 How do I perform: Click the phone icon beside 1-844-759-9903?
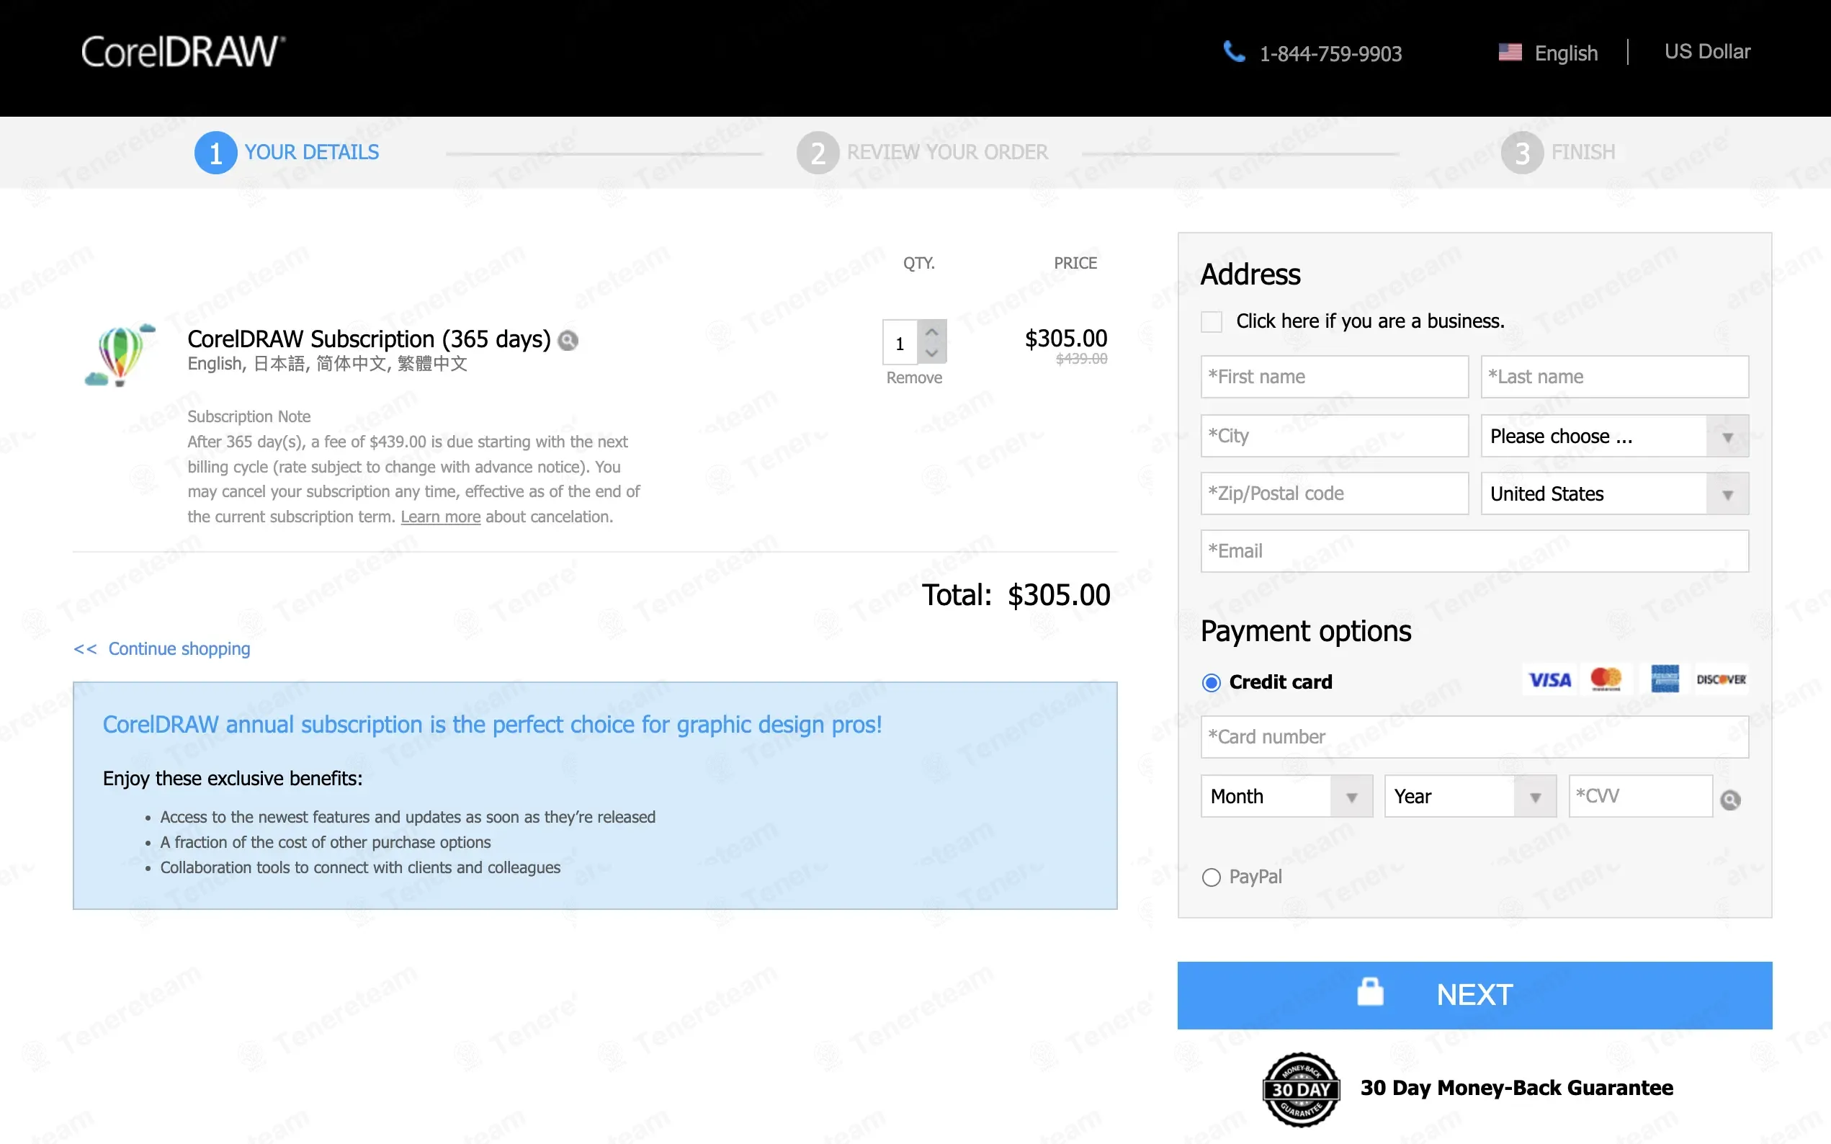pos(1234,51)
